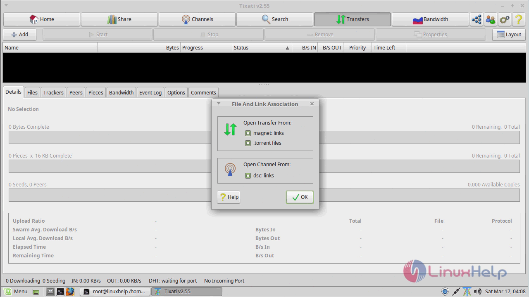The width and height of the screenshot is (529, 297).
Task: Sort transfers by Progress column
Action: (206, 48)
